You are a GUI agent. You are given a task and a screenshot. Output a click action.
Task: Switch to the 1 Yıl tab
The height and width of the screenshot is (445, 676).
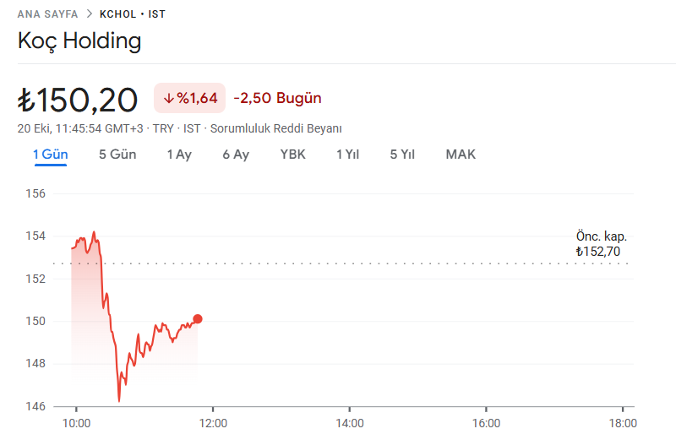pyautogui.click(x=347, y=155)
